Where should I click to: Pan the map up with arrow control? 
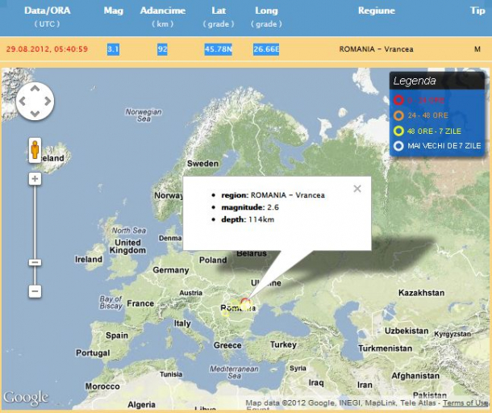pos(35,88)
